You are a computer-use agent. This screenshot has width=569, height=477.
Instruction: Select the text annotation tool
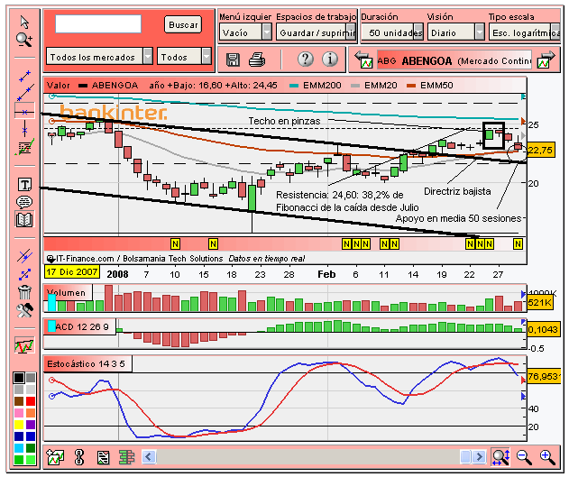pyautogui.click(x=24, y=184)
